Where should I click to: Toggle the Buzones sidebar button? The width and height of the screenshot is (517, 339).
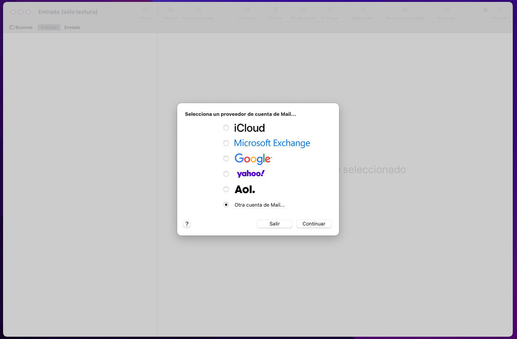click(21, 27)
